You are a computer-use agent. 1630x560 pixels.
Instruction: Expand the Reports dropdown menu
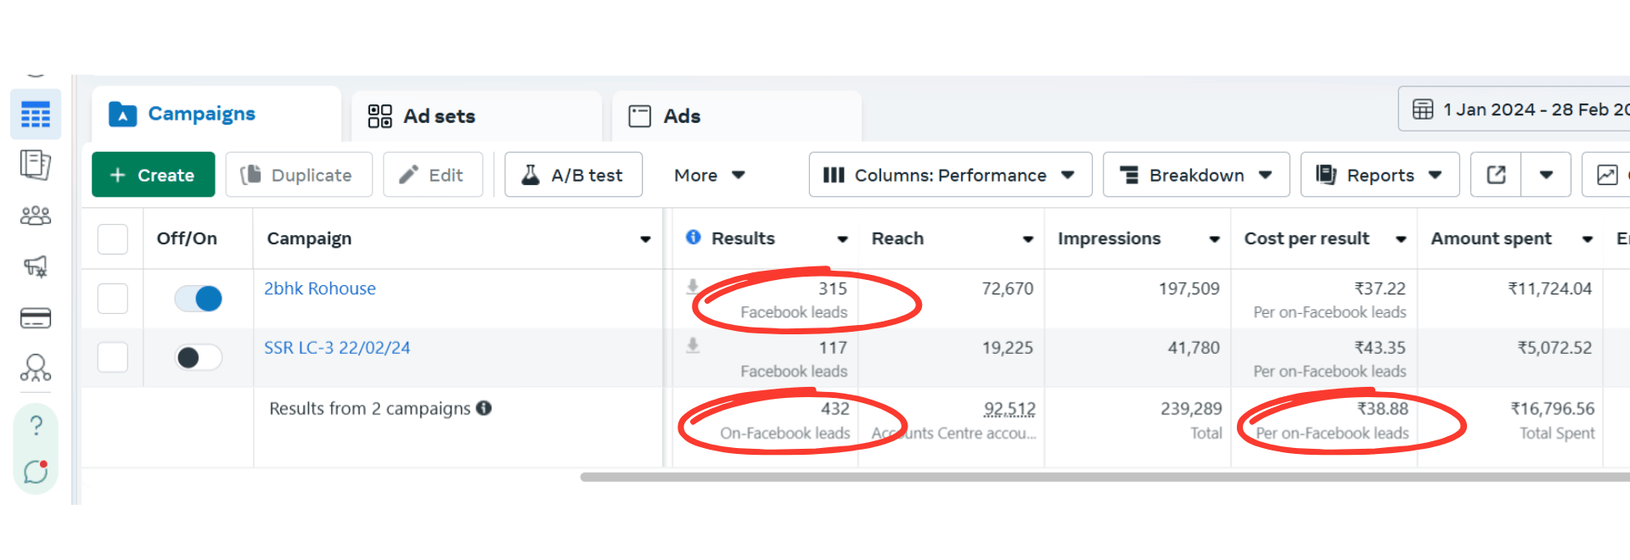tap(1380, 175)
